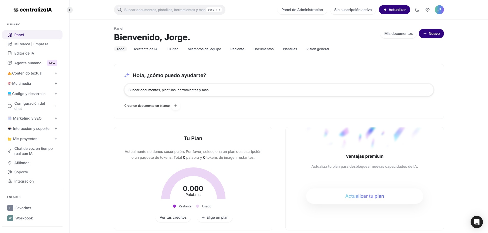Click the Afiliados dollar icon
Screen dimensions: 488x233
coord(10,163)
